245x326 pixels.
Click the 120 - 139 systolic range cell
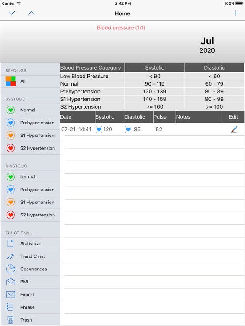coord(154,91)
